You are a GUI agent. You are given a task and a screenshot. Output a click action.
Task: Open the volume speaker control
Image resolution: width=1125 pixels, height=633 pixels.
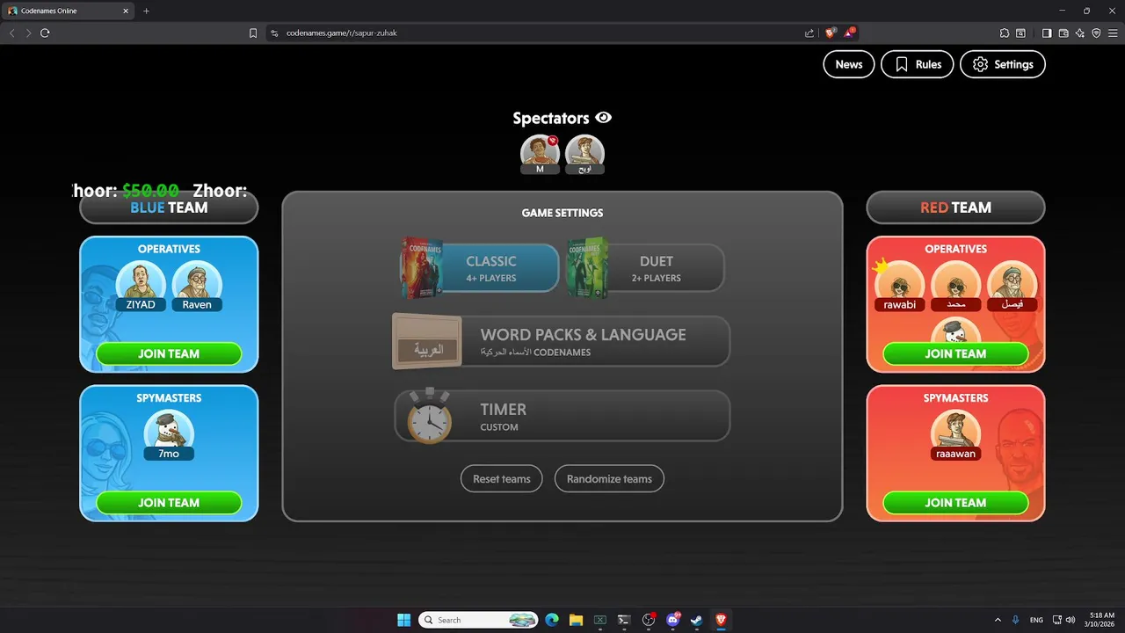(x=1071, y=620)
